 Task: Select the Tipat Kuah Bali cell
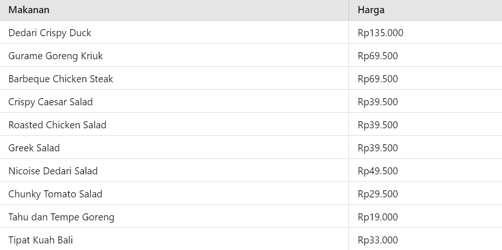40,240
